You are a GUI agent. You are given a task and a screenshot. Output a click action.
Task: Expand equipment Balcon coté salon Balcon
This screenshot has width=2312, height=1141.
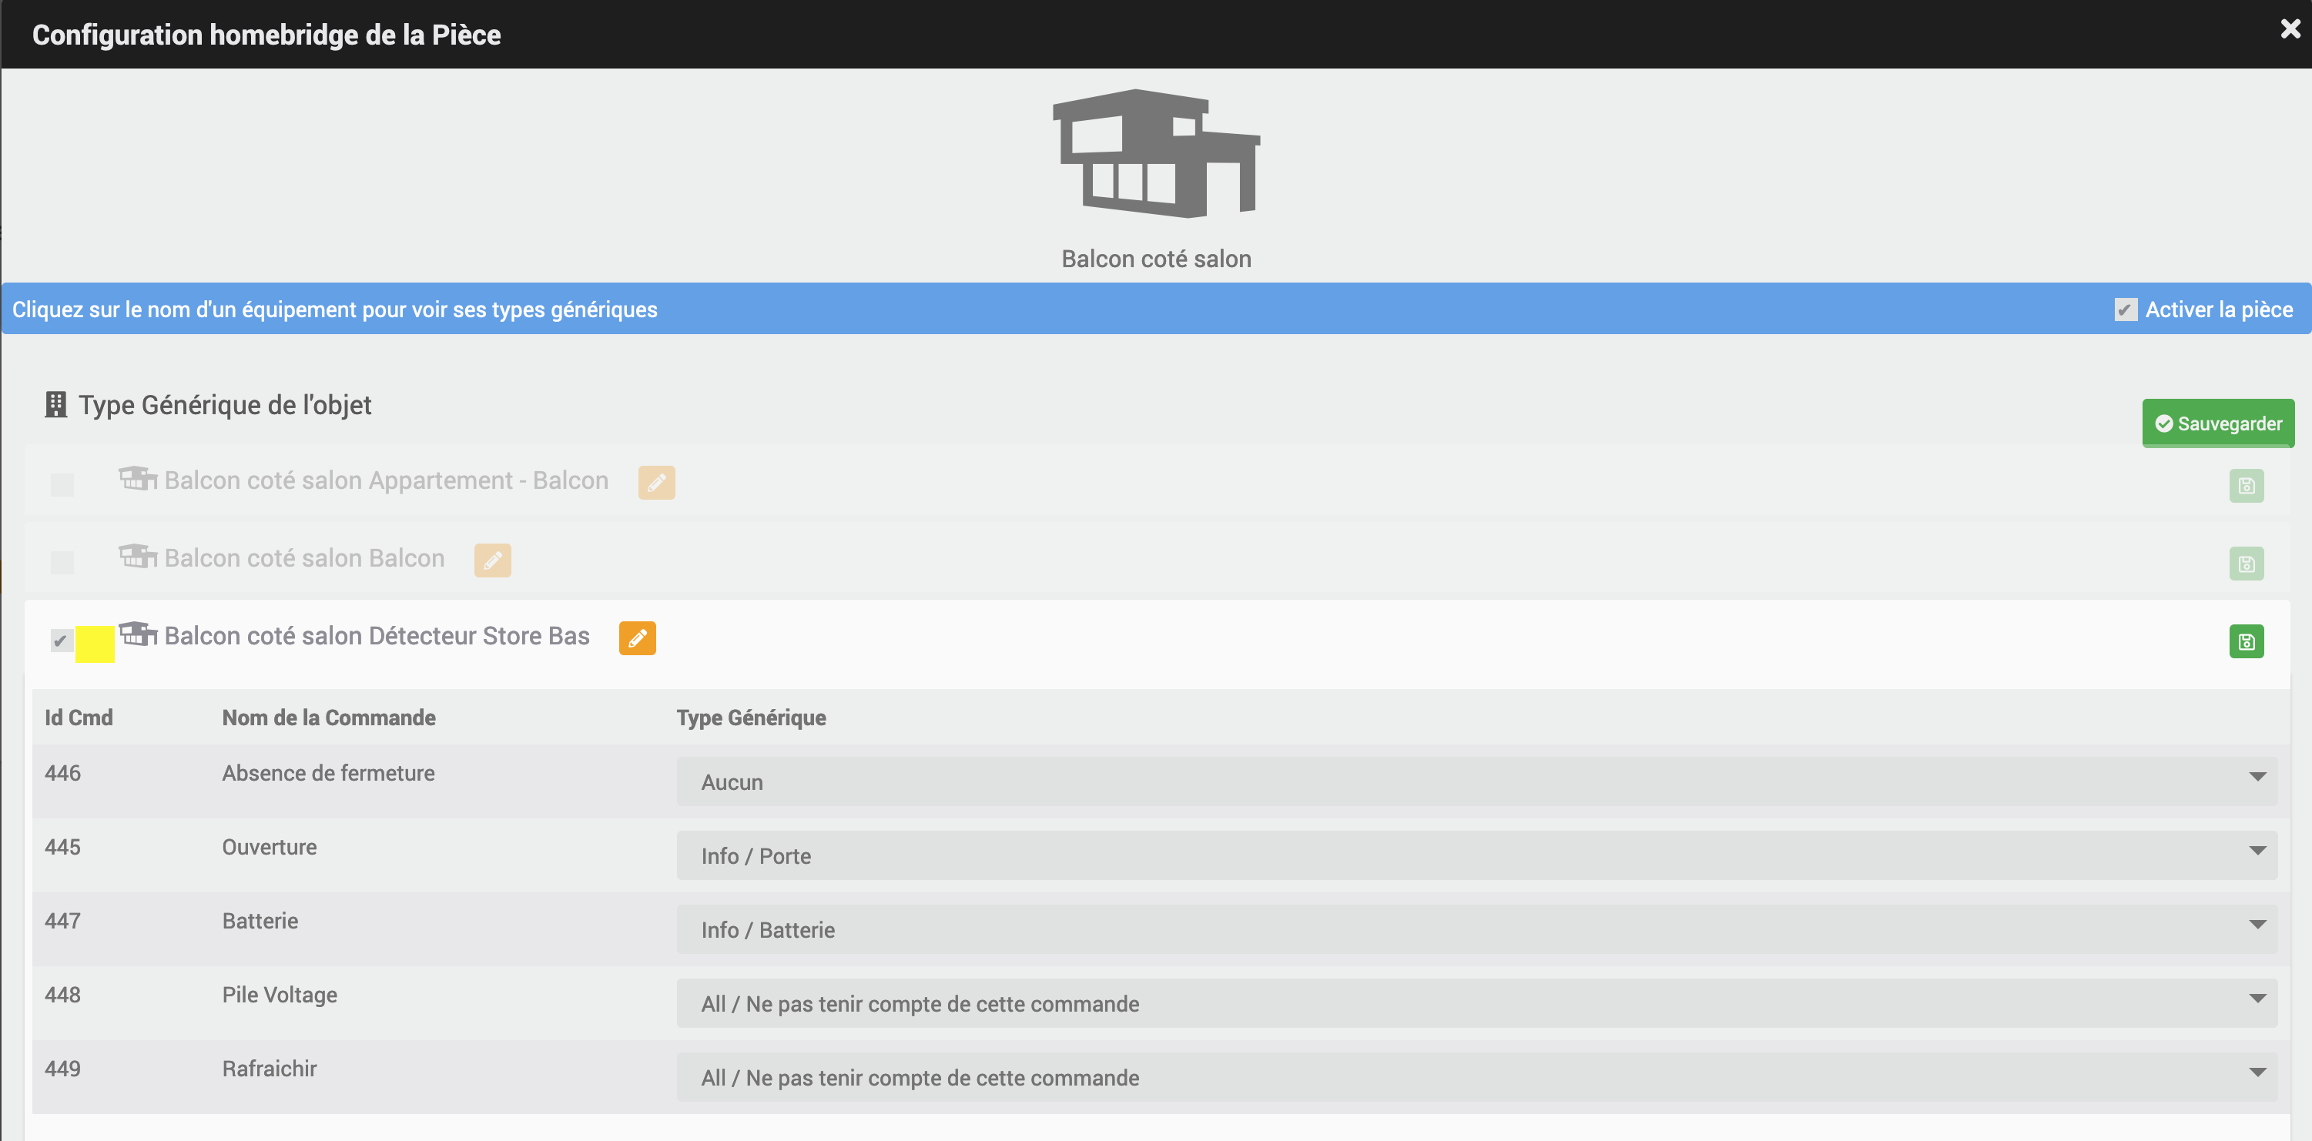(x=304, y=559)
